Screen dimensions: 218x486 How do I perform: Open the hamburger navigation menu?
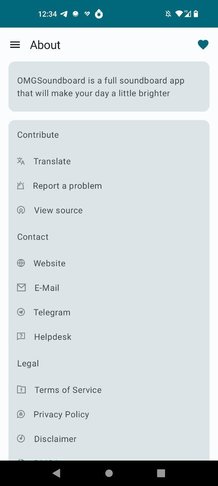pos(15,45)
